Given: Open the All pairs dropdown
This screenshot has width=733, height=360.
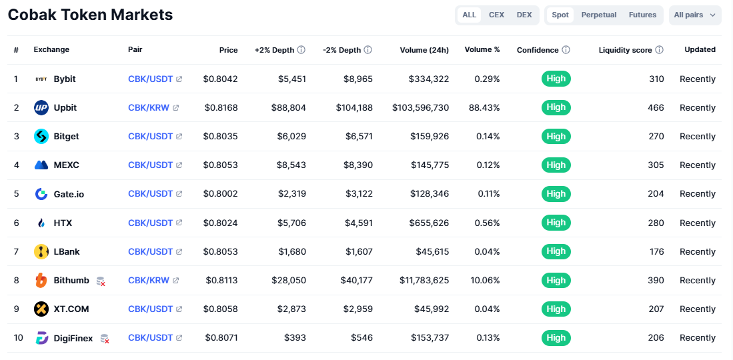Looking at the screenshot, I should (695, 15).
